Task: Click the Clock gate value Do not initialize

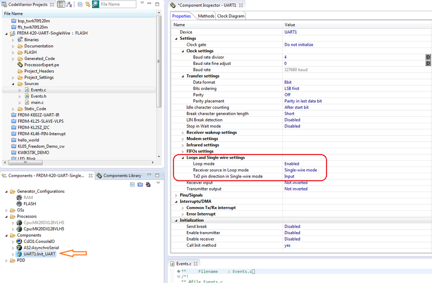Action: click(299, 45)
